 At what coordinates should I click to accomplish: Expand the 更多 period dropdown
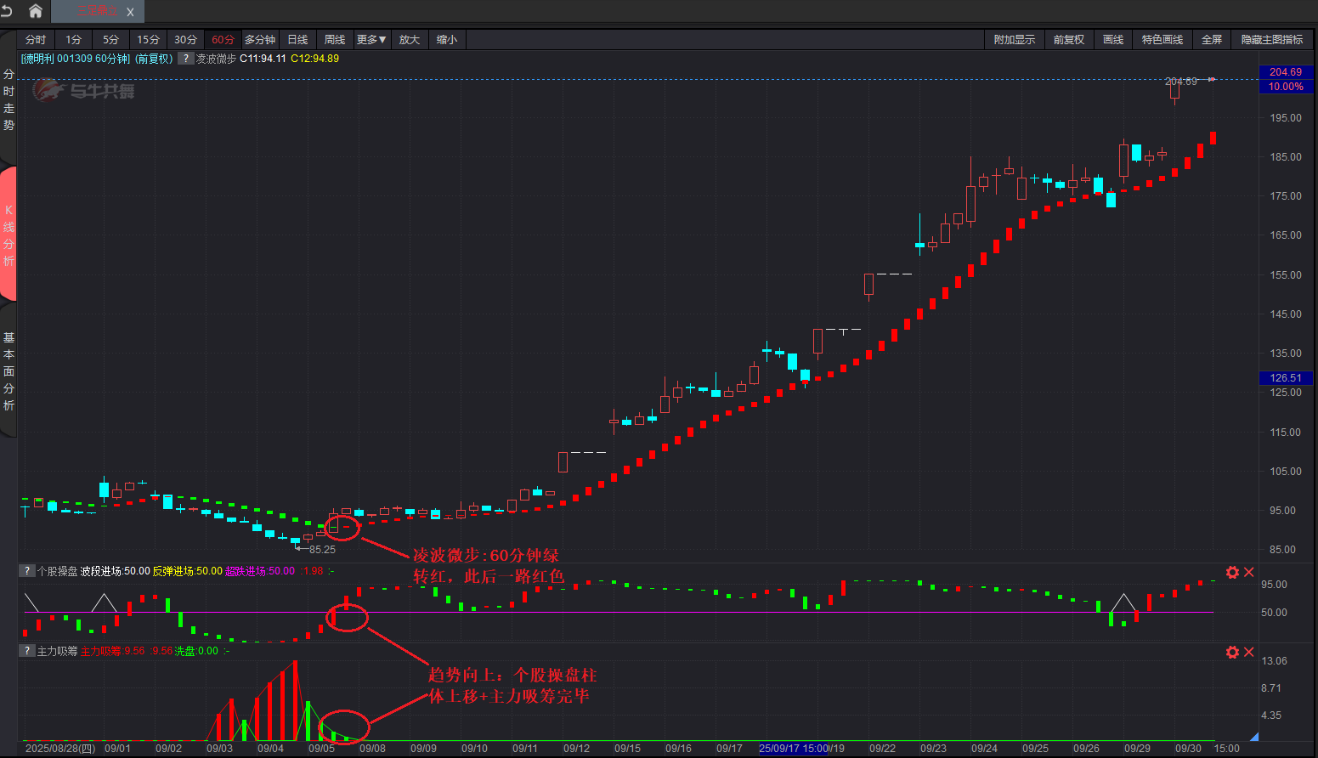click(371, 40)
